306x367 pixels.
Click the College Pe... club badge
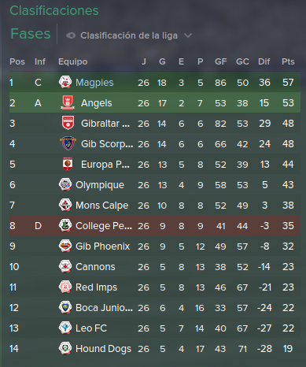(65, 225)
